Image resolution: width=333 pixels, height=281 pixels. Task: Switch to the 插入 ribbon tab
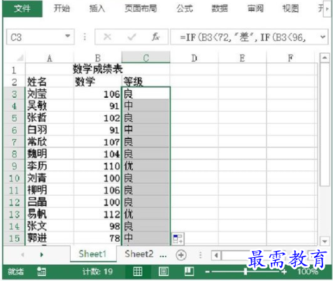97,8
